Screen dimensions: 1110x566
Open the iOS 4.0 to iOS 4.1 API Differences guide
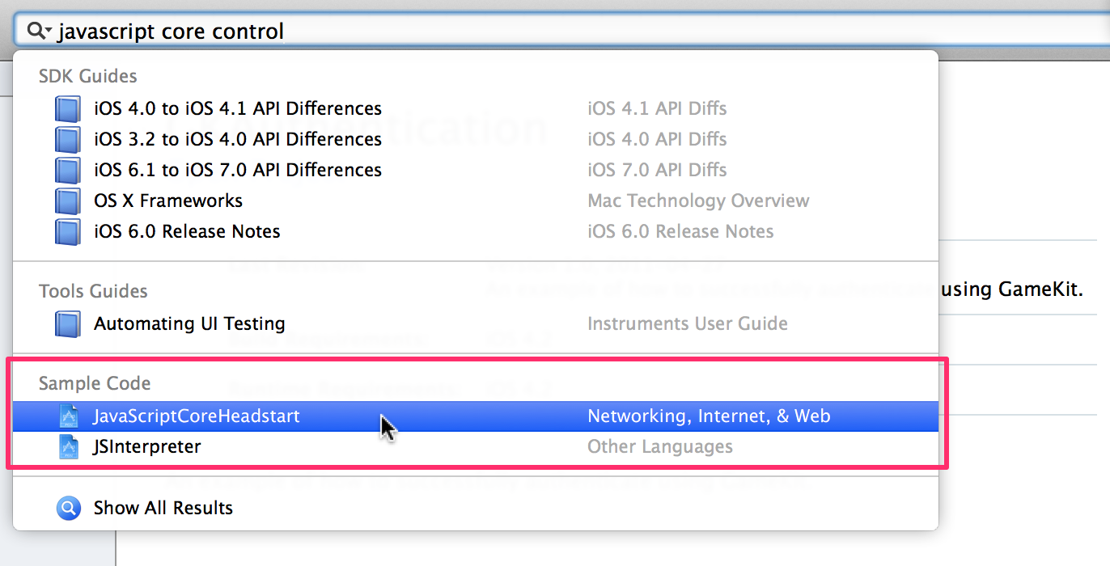point(476,108)
